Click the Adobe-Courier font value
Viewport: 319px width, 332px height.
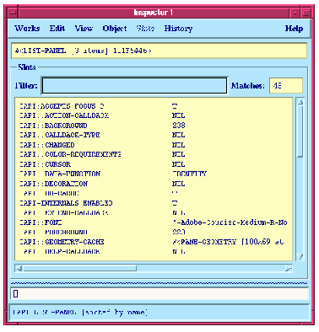[230, 222]
